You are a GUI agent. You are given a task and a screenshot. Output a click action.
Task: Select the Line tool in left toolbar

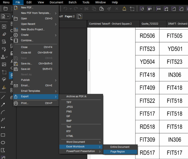[x=4, y=97]
